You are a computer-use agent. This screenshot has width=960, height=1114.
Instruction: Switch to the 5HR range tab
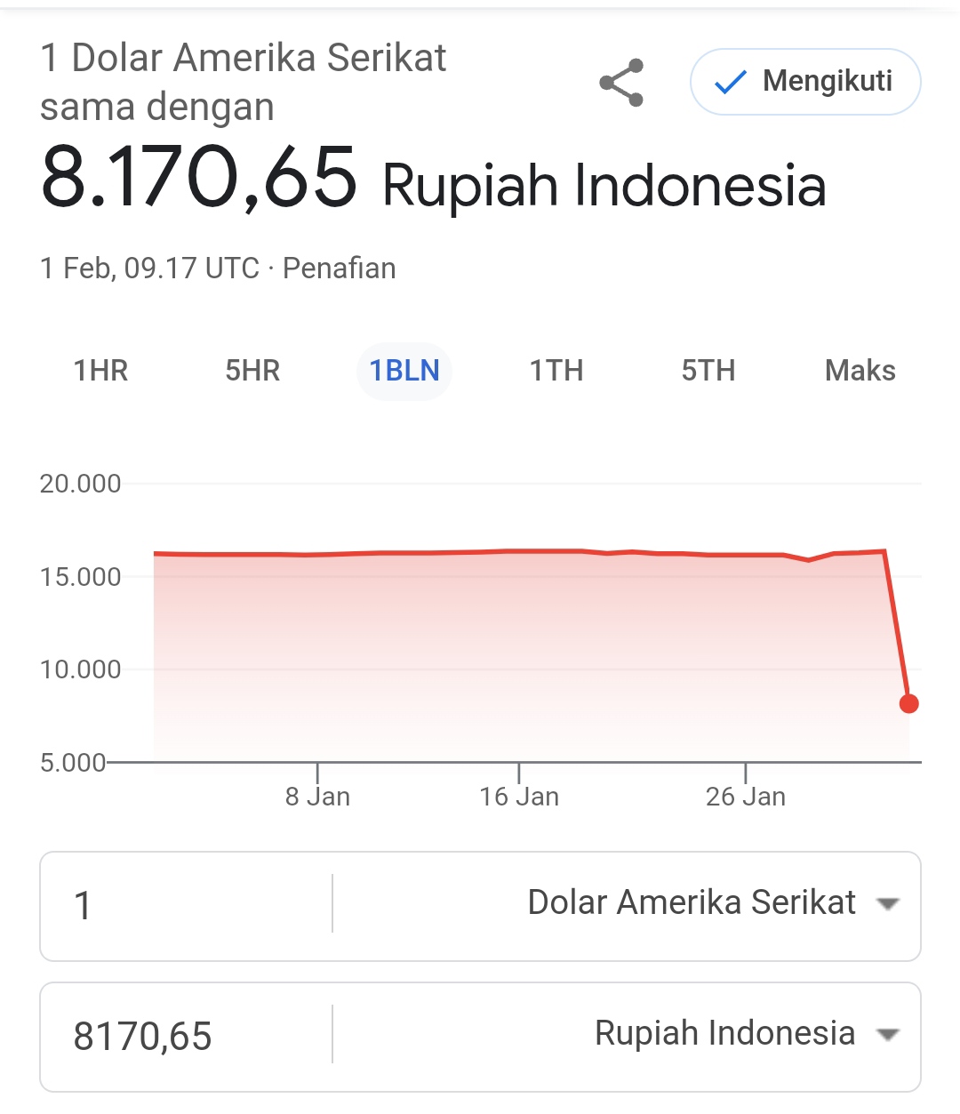coord(252,370)
